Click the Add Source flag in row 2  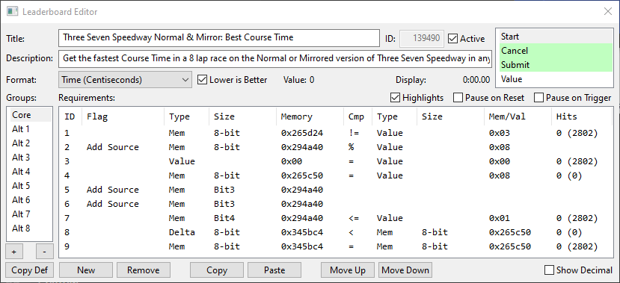pos(113,147)
